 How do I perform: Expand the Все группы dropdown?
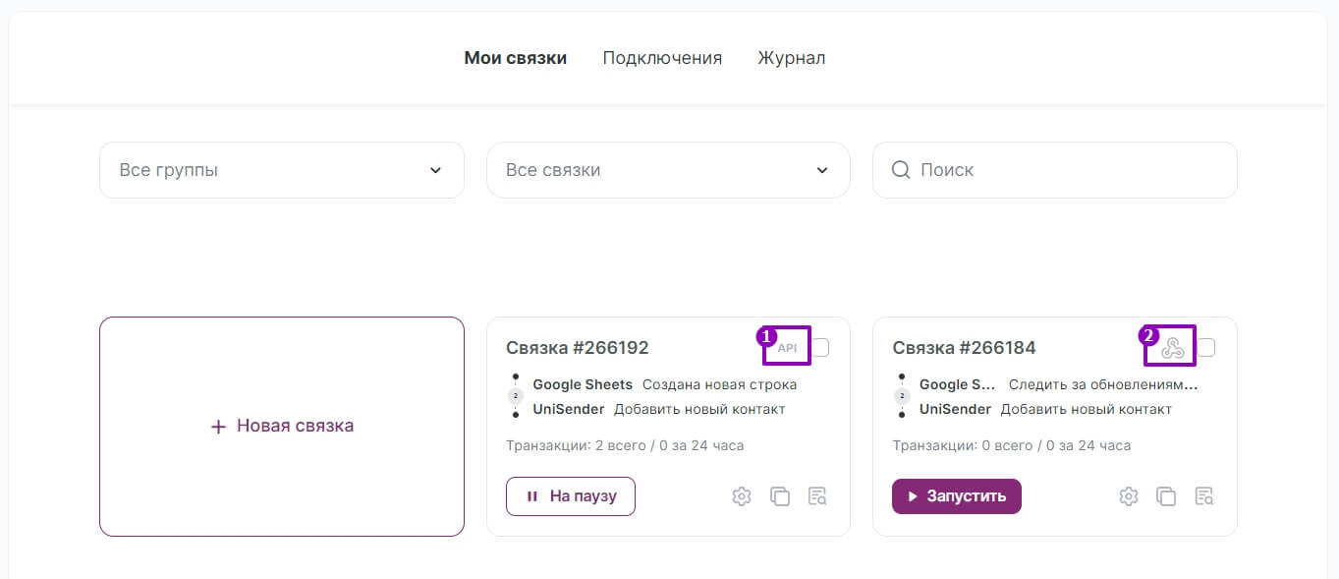click(x=282, y=170)
